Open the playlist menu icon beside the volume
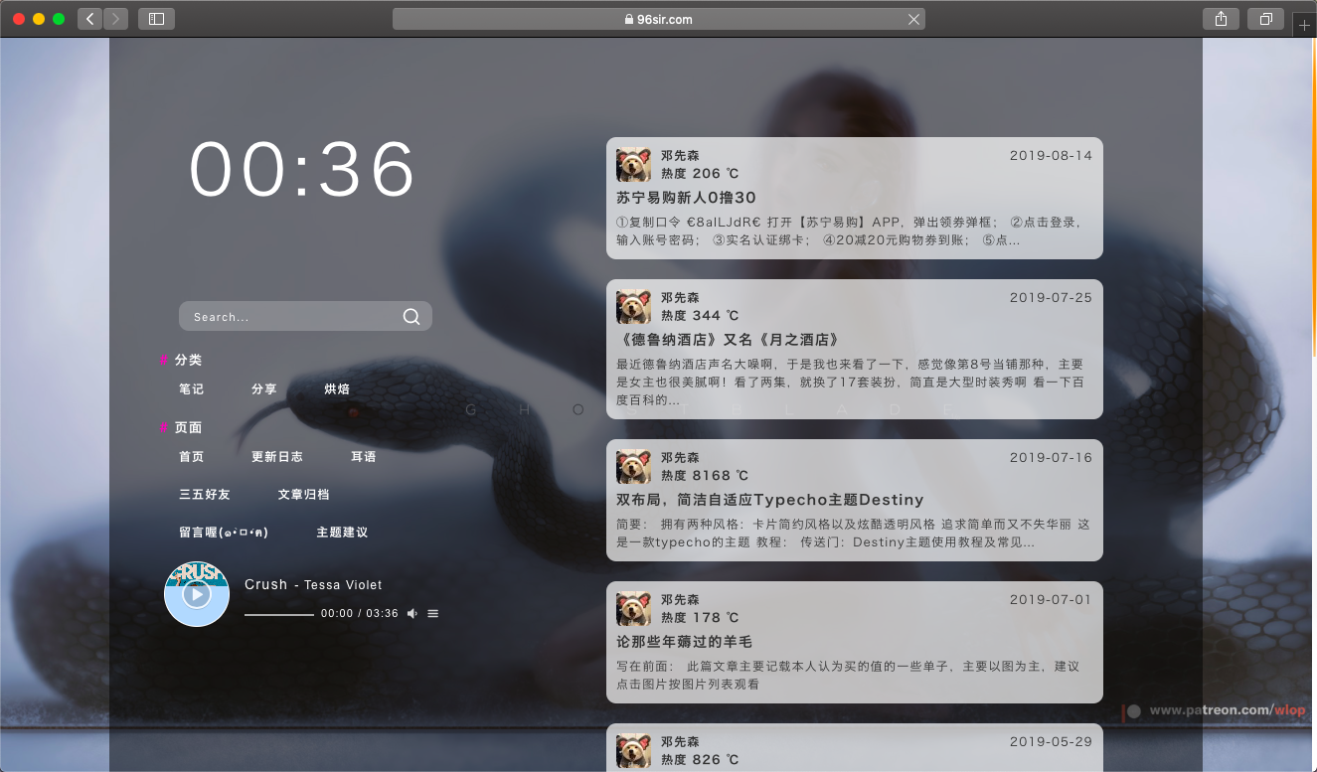The image size is (1317, 772). coord(432,613)
